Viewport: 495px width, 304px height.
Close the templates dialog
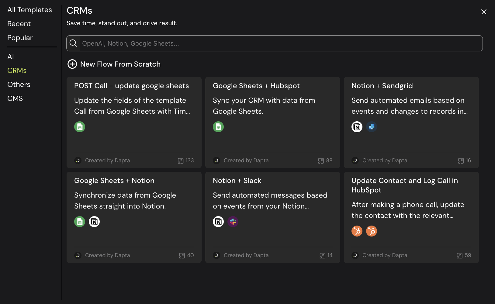pos(484,12)
